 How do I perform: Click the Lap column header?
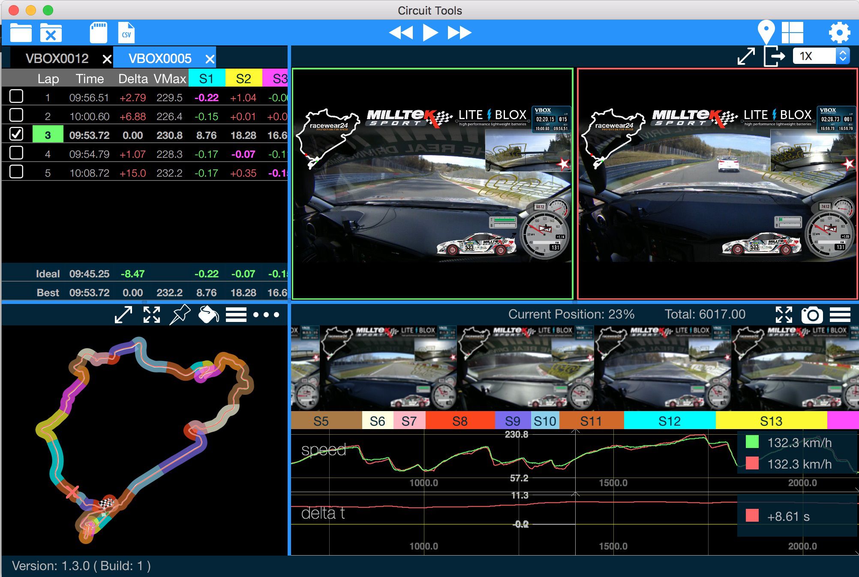click(x=48, y=79)
